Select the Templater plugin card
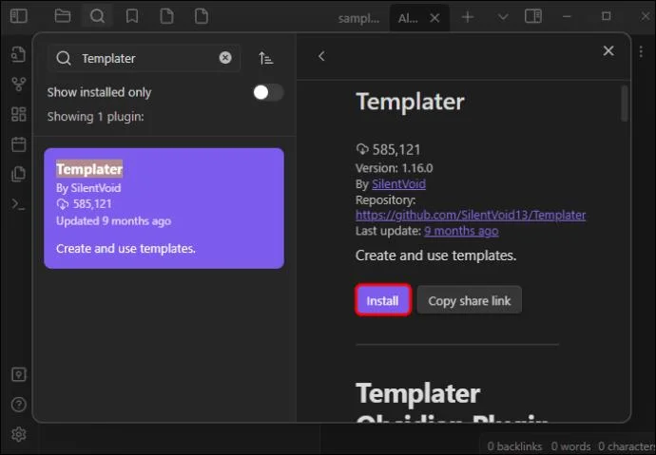This screenshot has width=656, height=455. pyautogui.click(x=164, y=208)
